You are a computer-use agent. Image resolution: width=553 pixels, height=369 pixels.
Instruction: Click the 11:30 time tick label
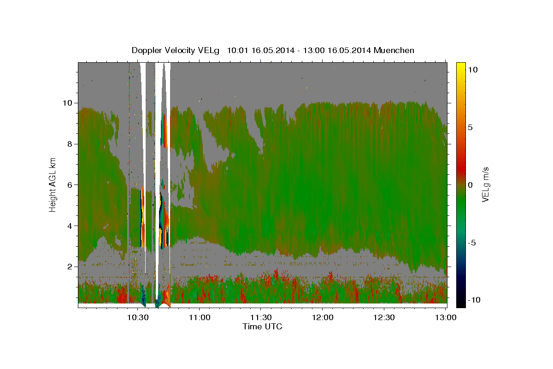pos(261,317)
